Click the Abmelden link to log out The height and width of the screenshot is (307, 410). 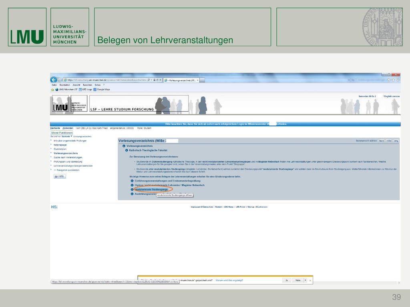[68, 128]
